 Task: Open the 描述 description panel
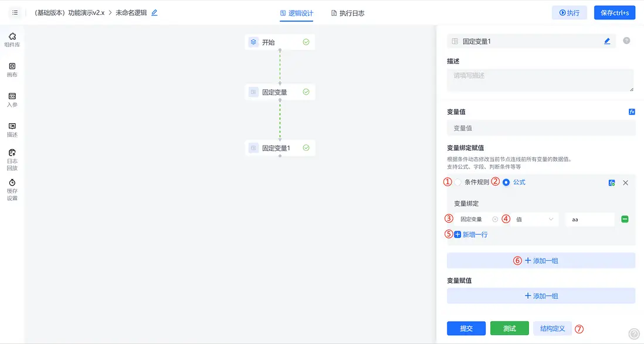coord(12,129)
